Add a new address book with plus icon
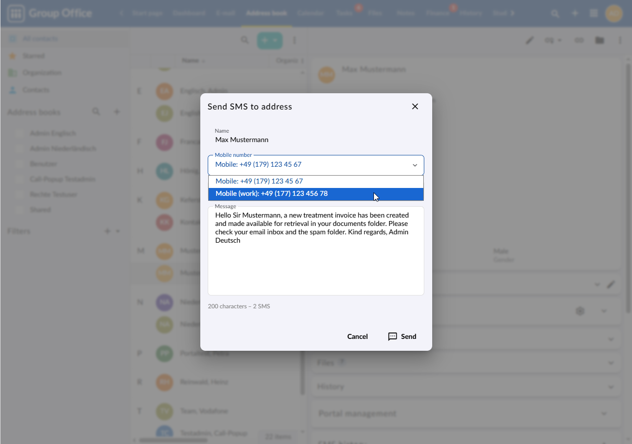Image resolution: width=632 pixels, height=444 pixels. click(117, 112)
